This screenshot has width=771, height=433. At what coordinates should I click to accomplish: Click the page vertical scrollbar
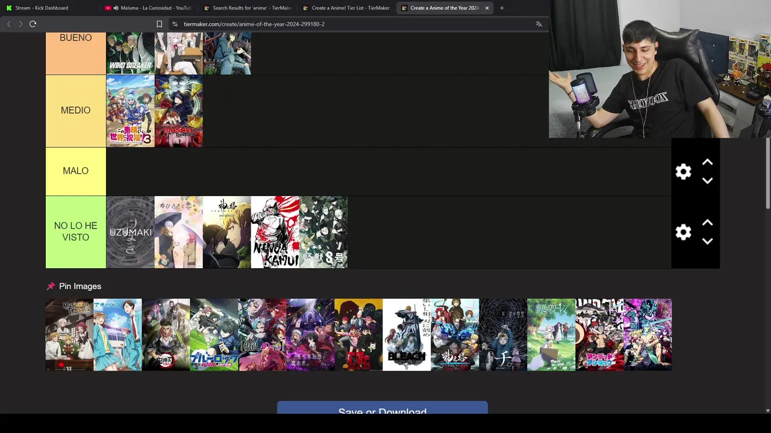point(767,174)
